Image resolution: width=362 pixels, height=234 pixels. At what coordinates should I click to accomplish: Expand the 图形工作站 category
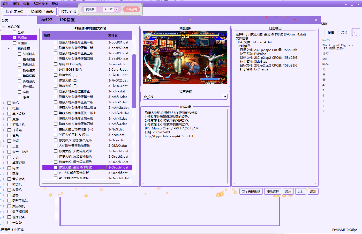pos(4,201)
